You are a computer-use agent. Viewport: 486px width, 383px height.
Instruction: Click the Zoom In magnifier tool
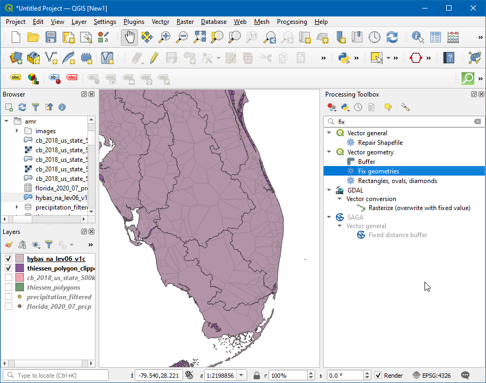click(x=165, y=37)
